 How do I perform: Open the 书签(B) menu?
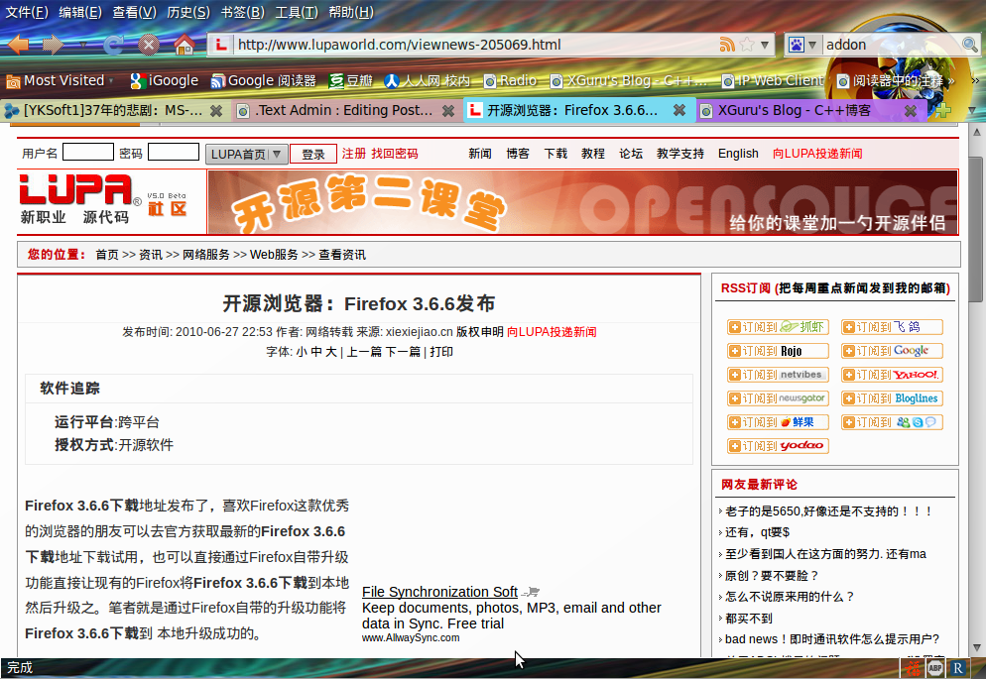point(242,12)
